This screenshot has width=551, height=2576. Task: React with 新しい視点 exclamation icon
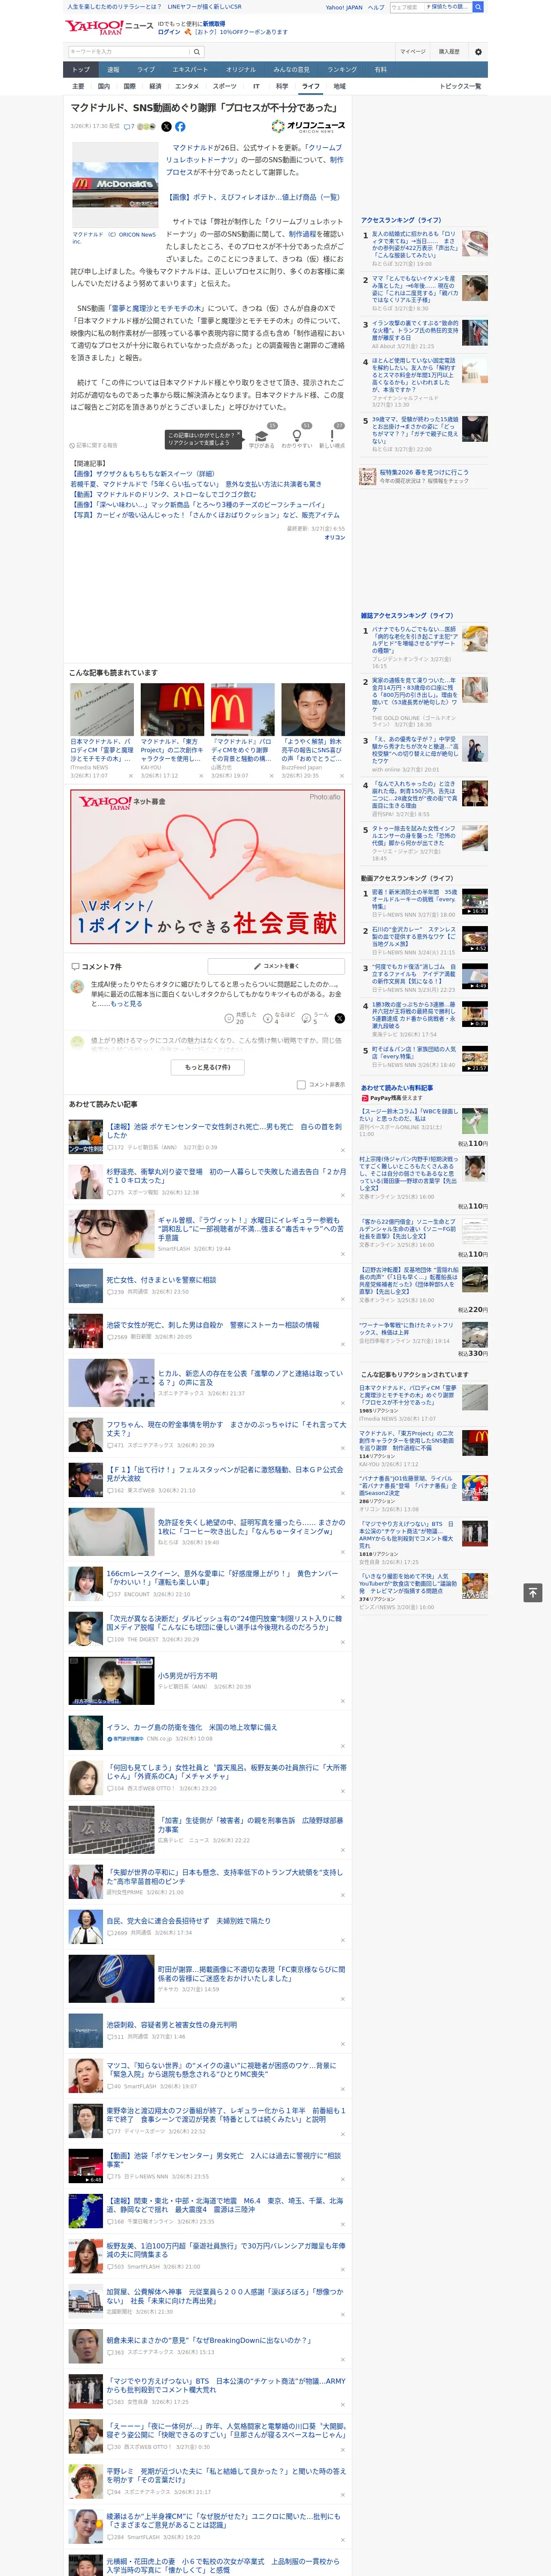[x=332, y=437]
